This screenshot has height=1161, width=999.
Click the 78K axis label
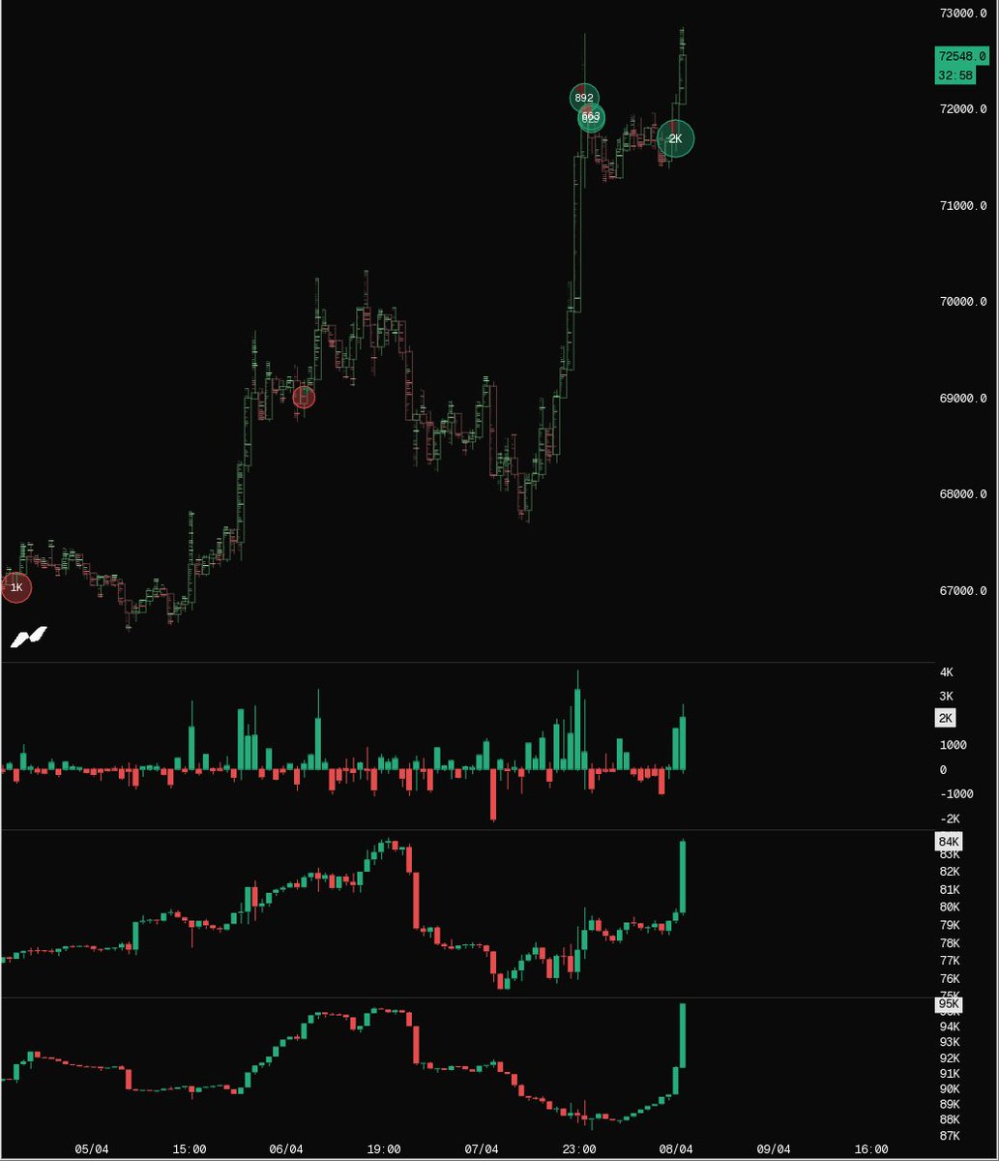pyautogui.click(x=949, y=943)
